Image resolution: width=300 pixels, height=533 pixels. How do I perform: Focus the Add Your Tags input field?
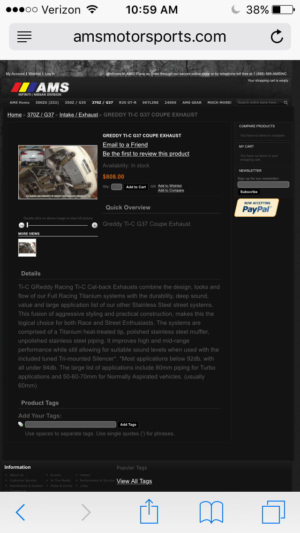tap(70, 425)
